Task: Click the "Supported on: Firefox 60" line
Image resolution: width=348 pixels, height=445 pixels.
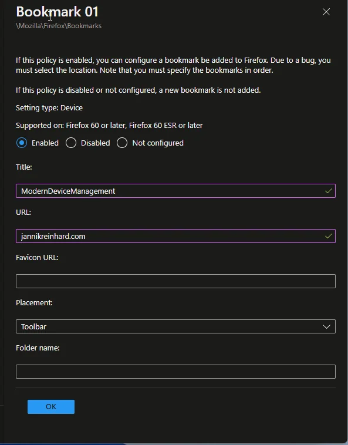Action: tap(109, 126)
